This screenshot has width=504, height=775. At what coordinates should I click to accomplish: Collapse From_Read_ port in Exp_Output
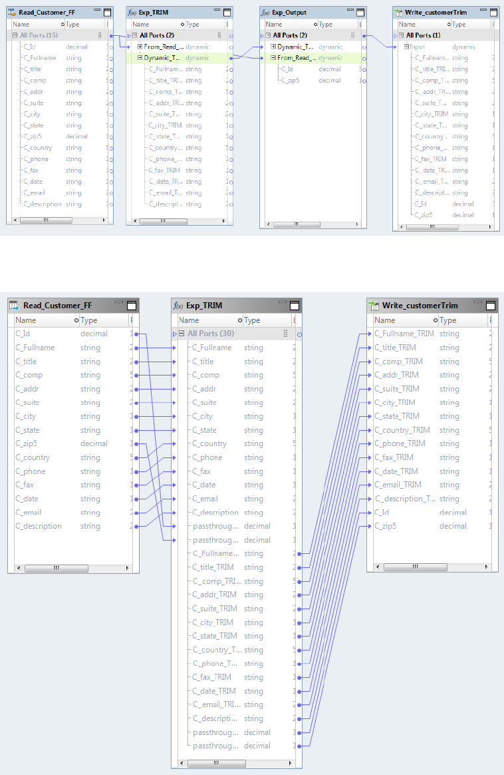pos(273,58)
